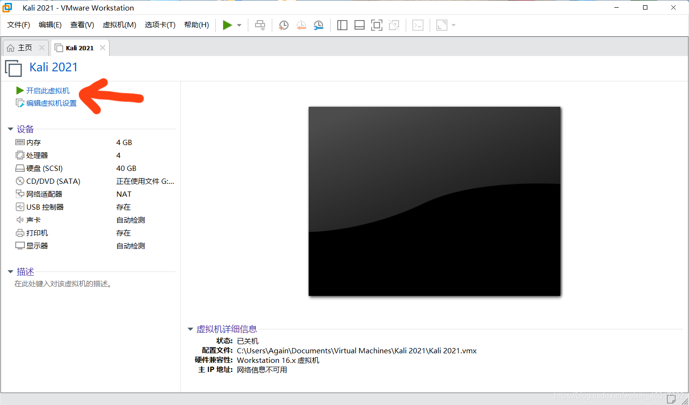Open the stretch display dropdown arrow
Viewport: 689px width, 405px height.
coord(454,25)
